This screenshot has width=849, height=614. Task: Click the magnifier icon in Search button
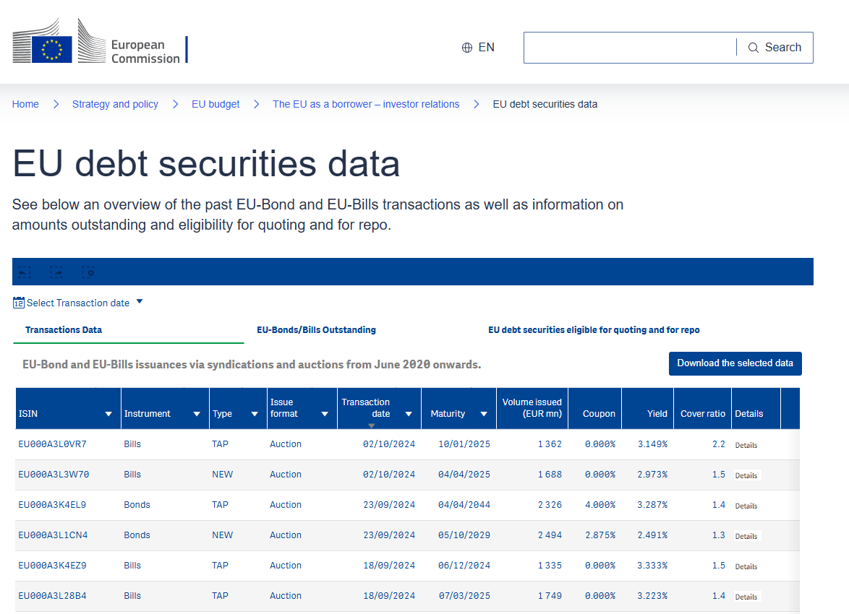[753, 48]
